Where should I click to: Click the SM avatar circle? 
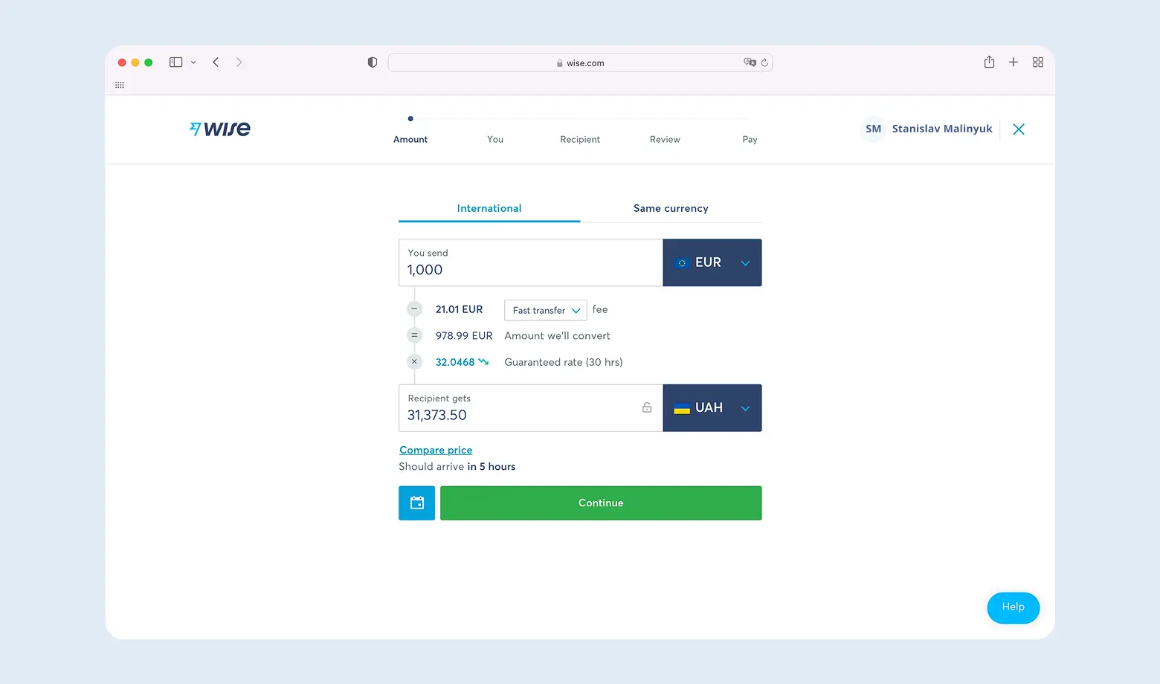[873, 129]
